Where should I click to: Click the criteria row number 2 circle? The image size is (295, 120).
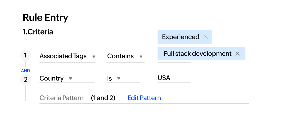point(25,80)
